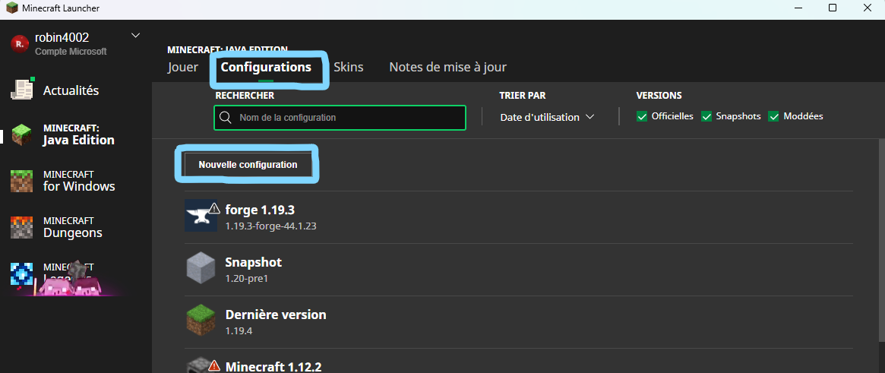Open Minecraft Dungeons icon in sidebar
The height and width of the screenshot is (373, 885).
click(x=23, y=227)
